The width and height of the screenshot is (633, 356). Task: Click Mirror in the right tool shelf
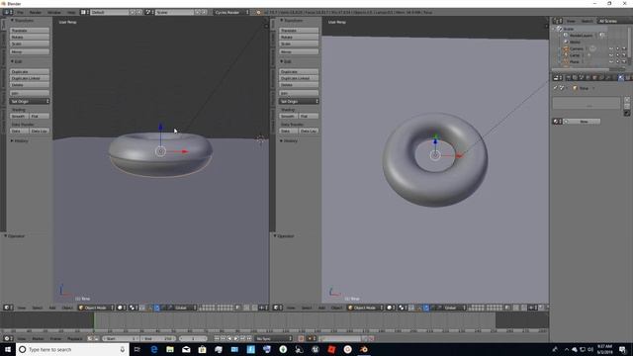pyautogui.click(x=299, y=52)
